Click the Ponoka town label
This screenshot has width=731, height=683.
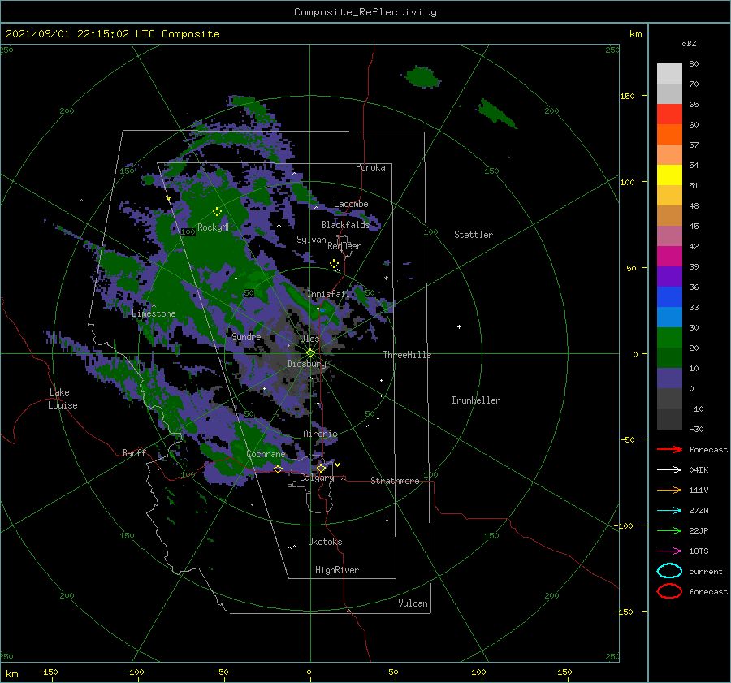370,167
